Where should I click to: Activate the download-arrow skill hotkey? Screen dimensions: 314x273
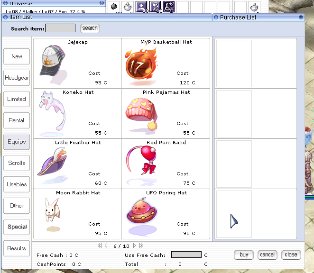coord(141,7)
